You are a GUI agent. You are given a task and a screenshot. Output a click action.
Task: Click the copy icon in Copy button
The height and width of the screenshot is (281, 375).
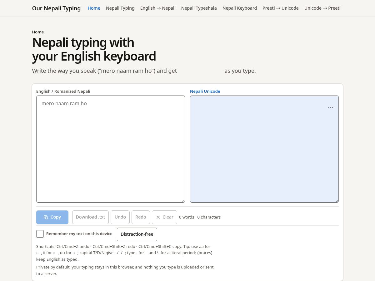click(x=46, y=217)
